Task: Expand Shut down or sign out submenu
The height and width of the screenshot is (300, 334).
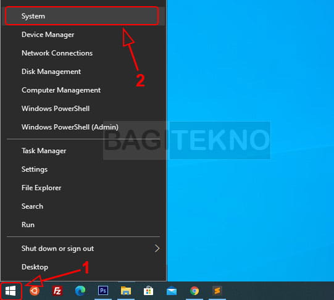Action: [x=83, y=249]
